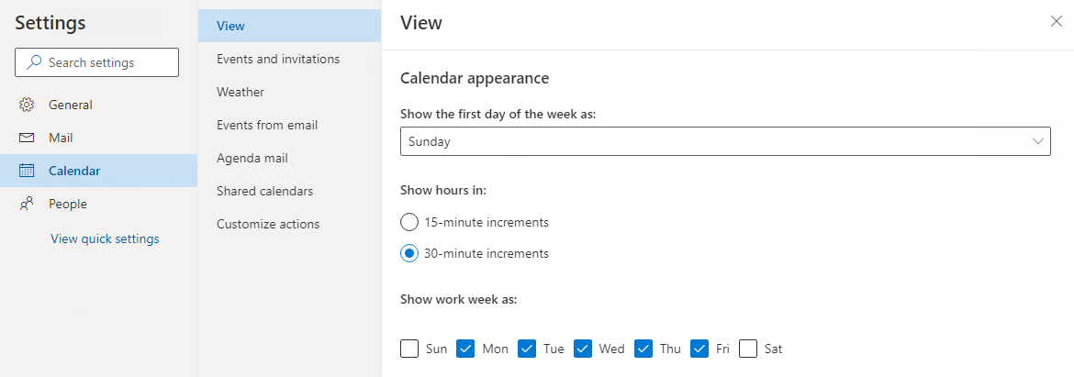Open Shared calendars section
Image resolution: width=1074 pixels, height=377 pixels.
tap(264, 191)
